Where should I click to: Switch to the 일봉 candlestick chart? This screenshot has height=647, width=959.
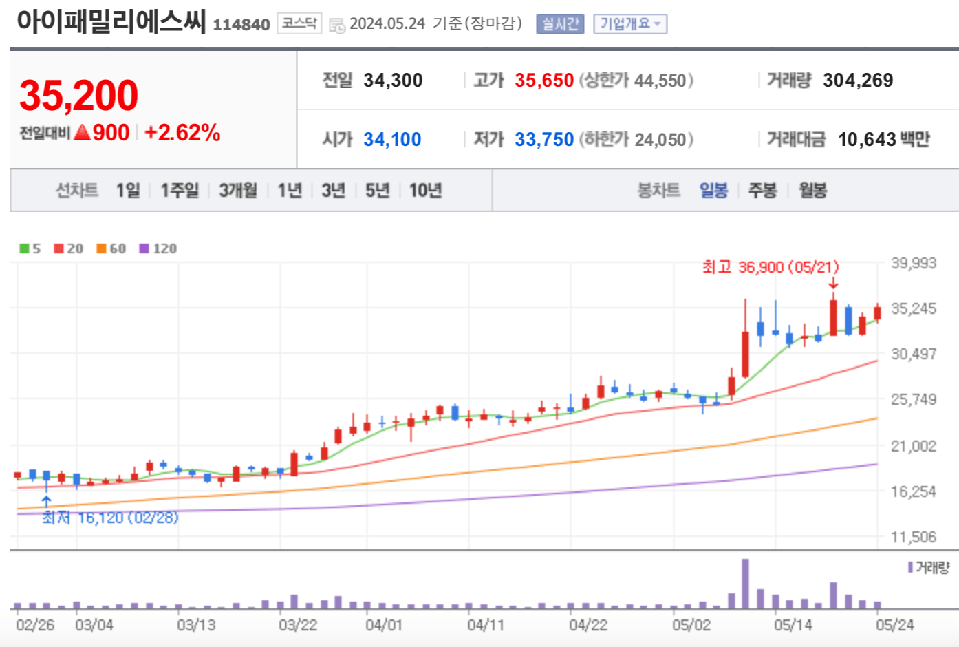713,190
